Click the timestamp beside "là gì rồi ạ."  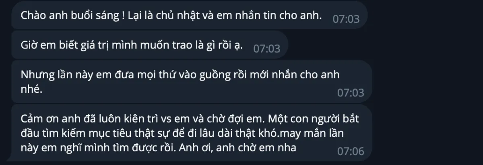(266, 49)
